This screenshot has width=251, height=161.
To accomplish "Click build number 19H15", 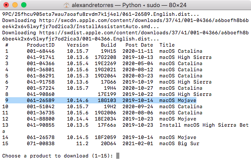I will (x=108, y=51).
